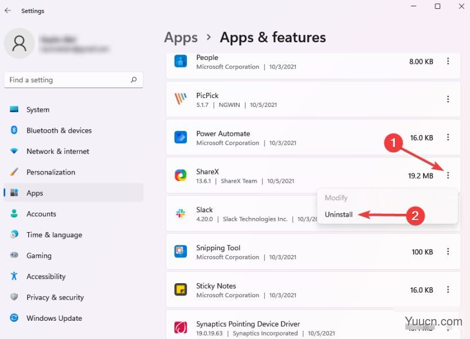Click the Apps breadcrumb link
This screenshot has width=470, height=339.
(181, 38)
